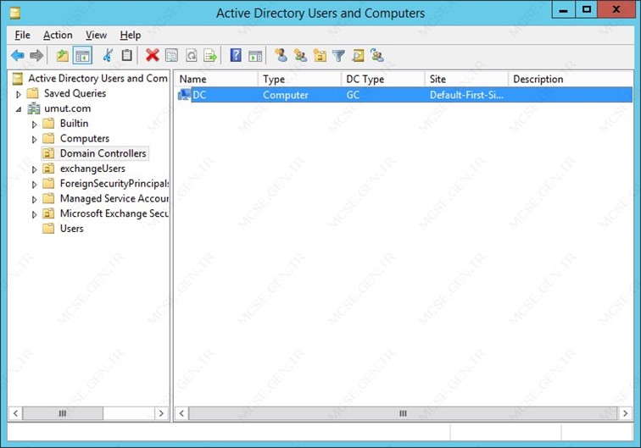
Task: Open the View menu
Action: coord(96,35)
